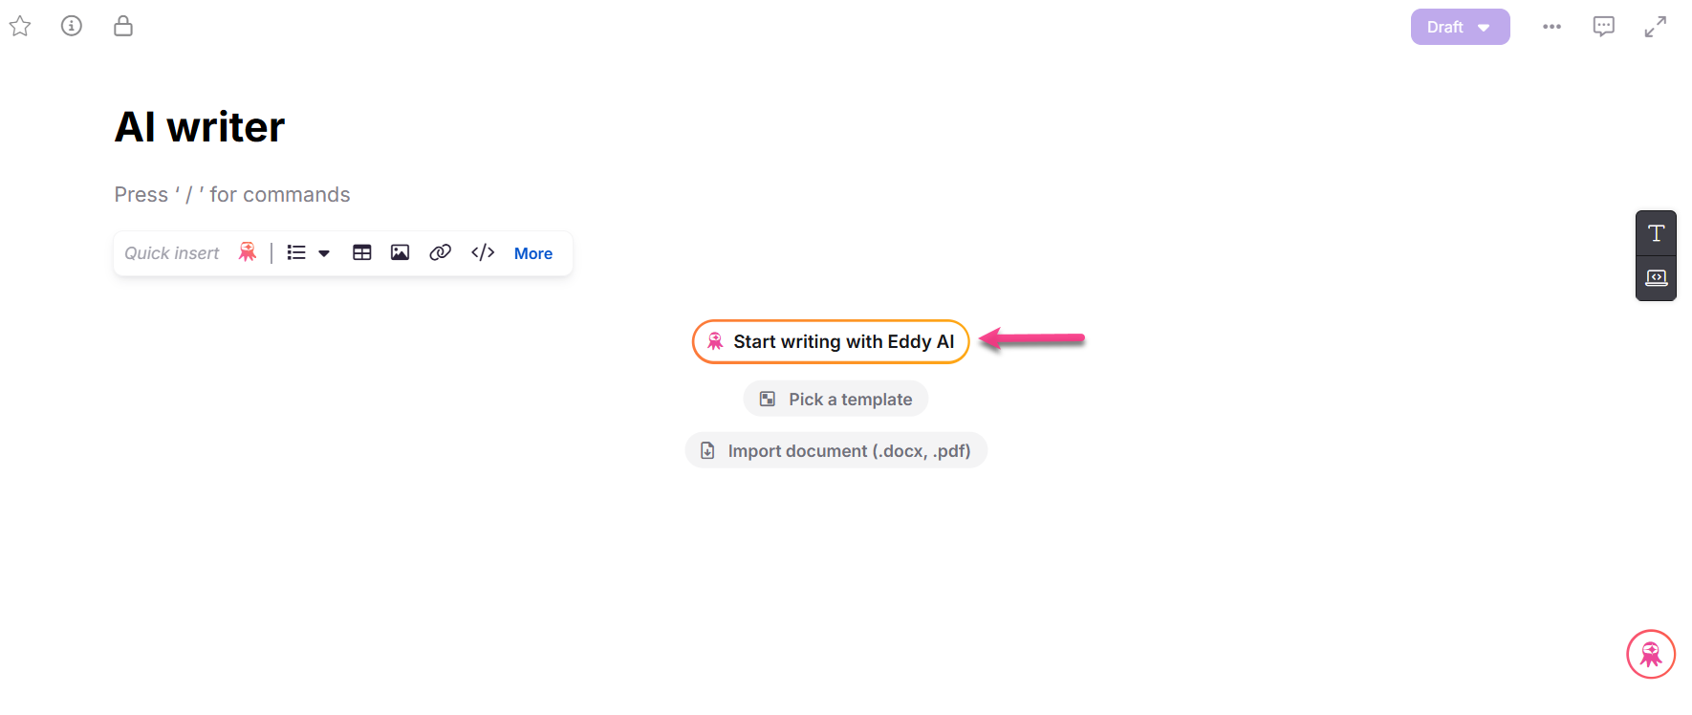1692x715 pixels.
Task: Switch to the code editor view
Action: coord(1656,278)
